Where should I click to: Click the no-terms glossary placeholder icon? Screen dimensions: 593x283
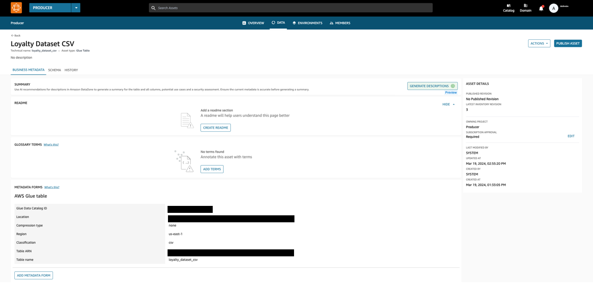pyautogui.click(x=184, y=161)
